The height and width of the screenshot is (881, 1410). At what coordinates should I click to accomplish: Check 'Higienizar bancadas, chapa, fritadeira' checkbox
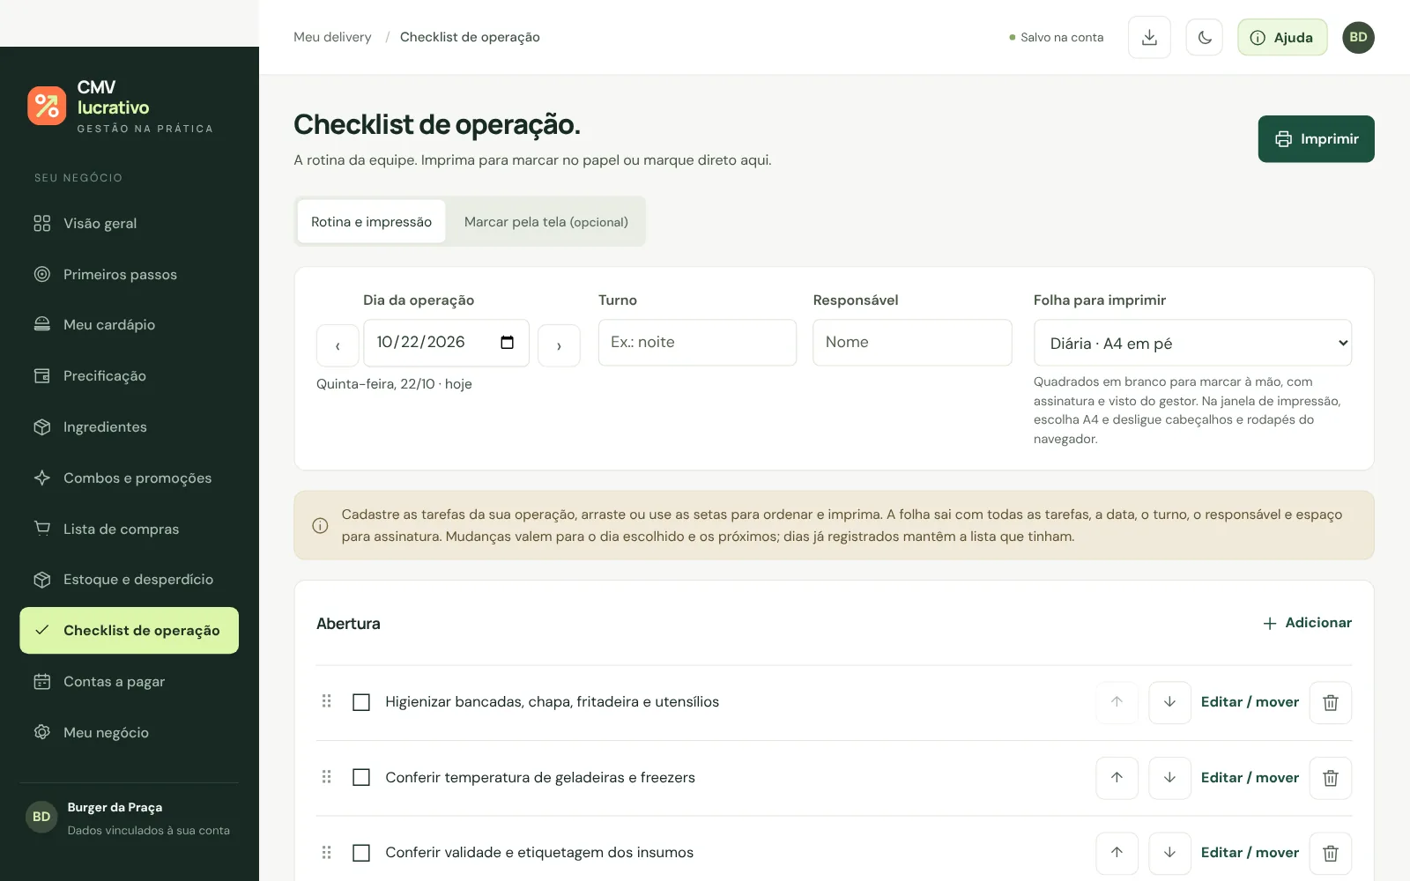tap(361, 702)
